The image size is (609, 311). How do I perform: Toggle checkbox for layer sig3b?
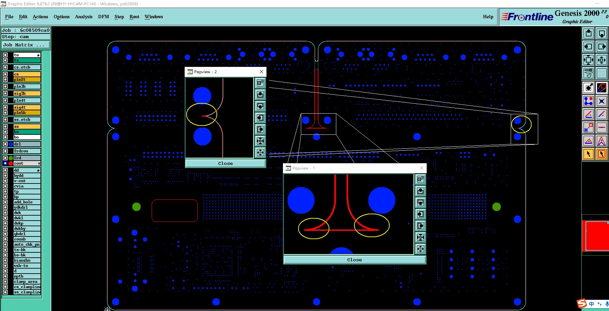(x=5, y=93)
